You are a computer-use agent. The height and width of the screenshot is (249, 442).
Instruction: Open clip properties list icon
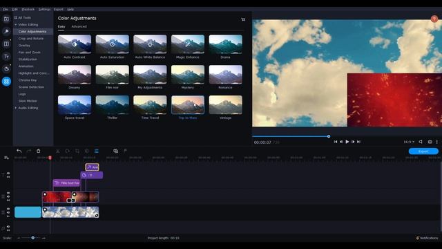point(97,151)
